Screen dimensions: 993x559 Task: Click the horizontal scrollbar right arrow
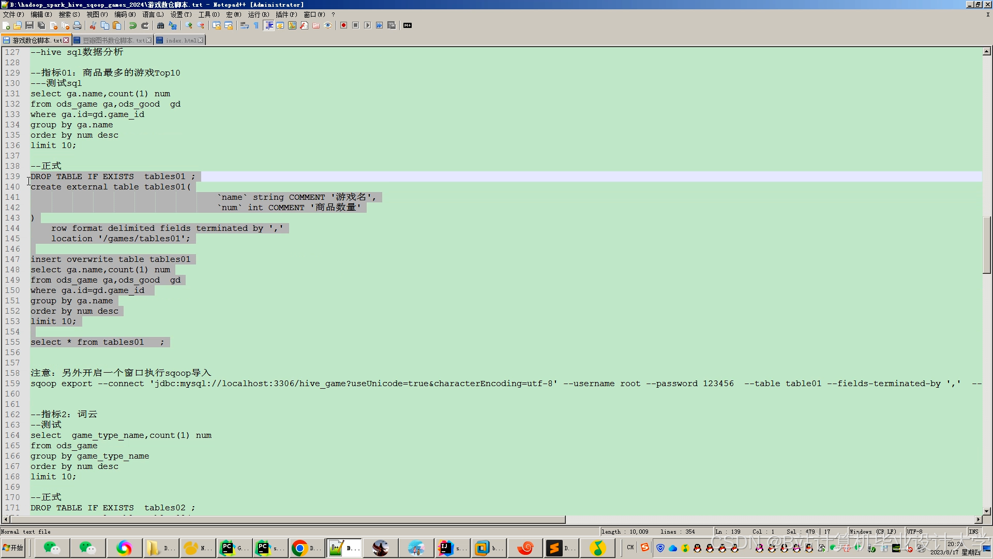click(978, 519)
